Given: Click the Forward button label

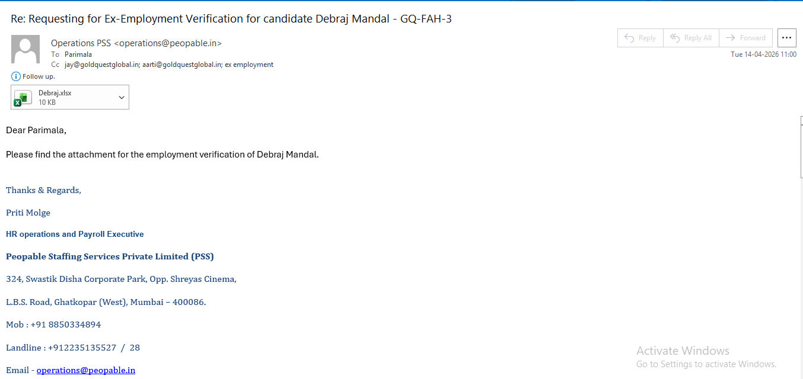Looking at the screenshot, I should pyautogui.click(x=753, y=38).
